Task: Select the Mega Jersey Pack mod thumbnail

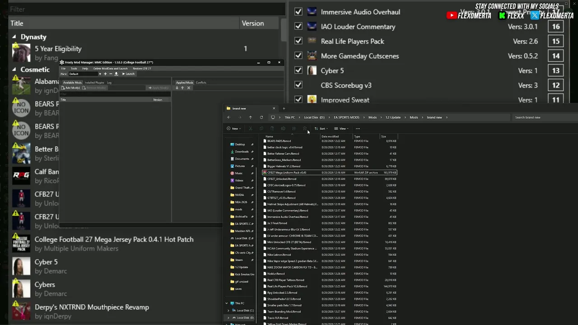Action: pos(21,244)
